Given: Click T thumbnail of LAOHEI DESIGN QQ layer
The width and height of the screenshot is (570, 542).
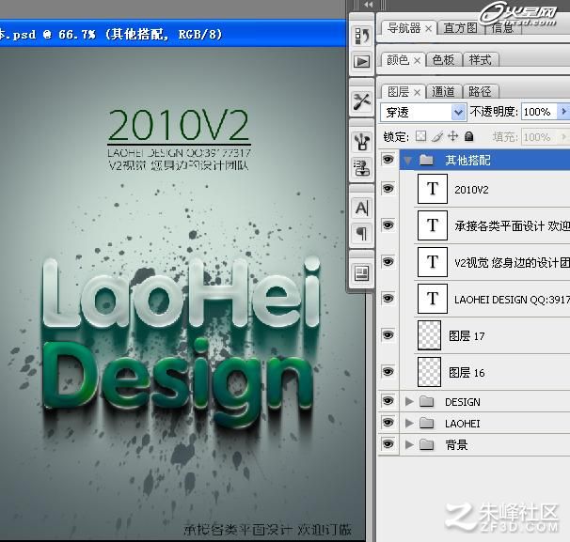Looking at the screenshot, I should pos(433,299).
